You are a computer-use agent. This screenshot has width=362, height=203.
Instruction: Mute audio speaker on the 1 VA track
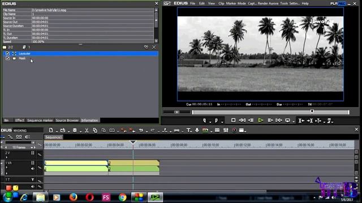point(33,169)
